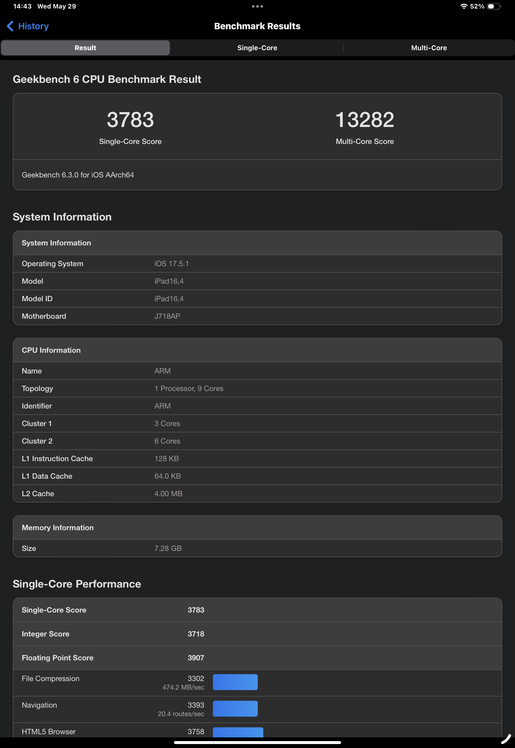Tap the Geekbench 6.3.0 version text

coord(78,175)
